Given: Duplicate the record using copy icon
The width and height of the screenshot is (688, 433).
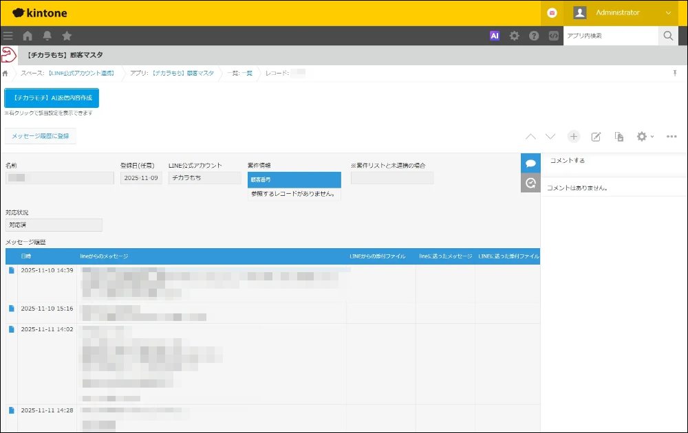Looking at the screenshot, I should tap(619, 137).
